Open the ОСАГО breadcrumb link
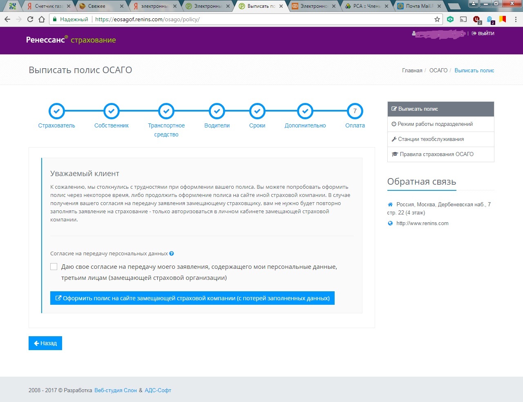Screen dimensions: 523x402 [x=438, y=70]
